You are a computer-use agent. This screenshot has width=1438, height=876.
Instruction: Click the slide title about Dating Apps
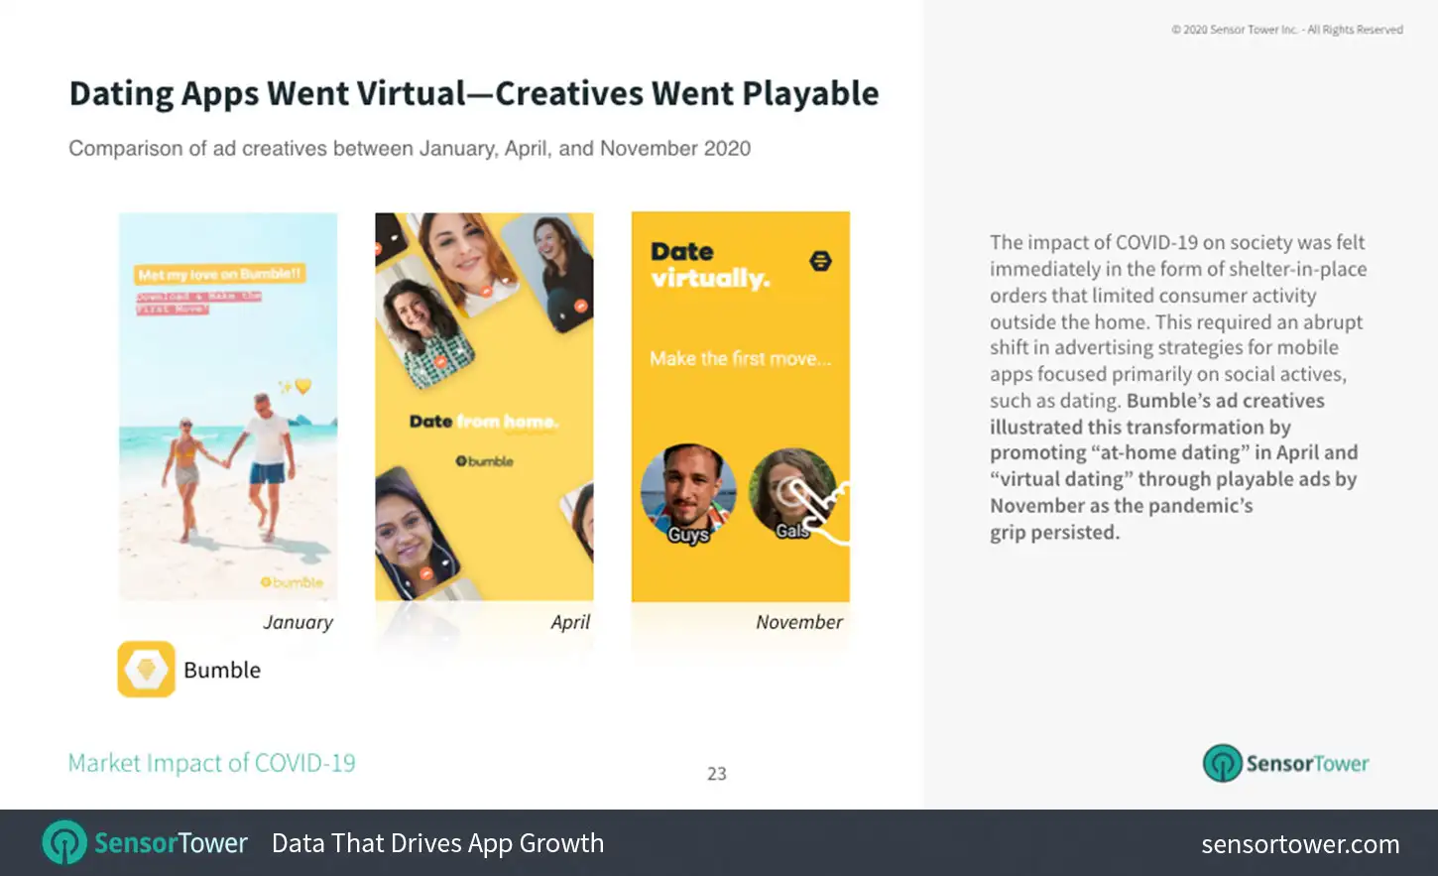474,93
